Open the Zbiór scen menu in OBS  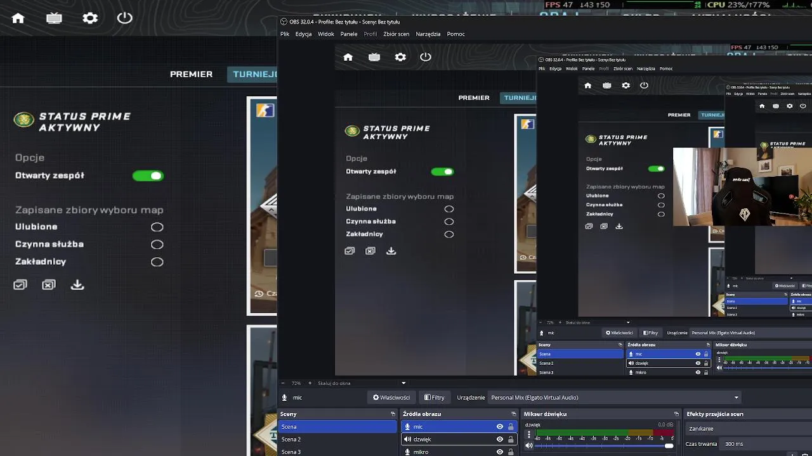[396, 34]
